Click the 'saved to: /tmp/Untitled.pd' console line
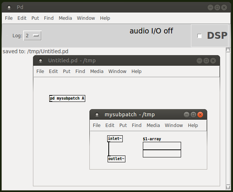Image resolution: width=233 pixels, height=192 pixels. coord(36,51)
